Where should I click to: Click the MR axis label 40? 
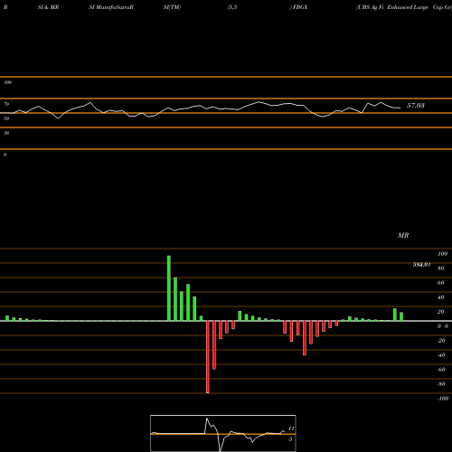click(441, 297)
